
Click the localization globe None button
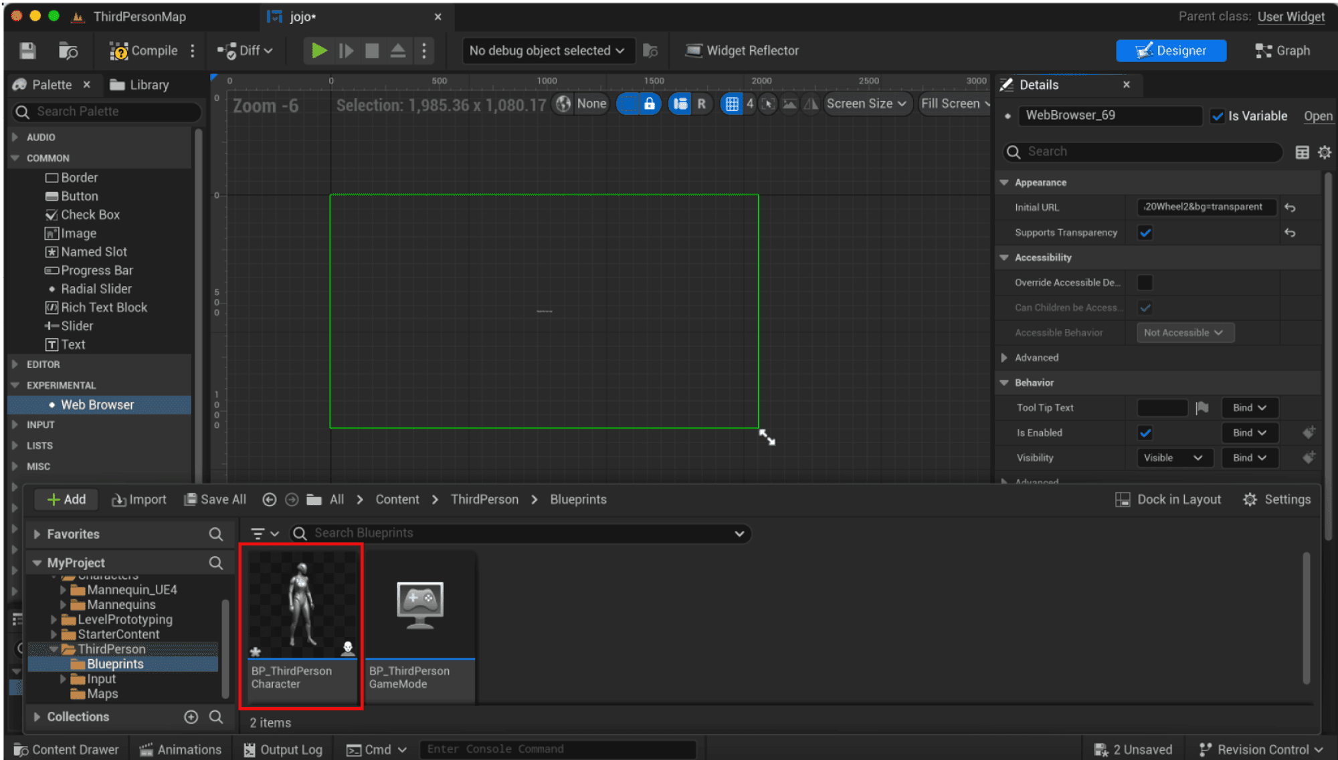point(581,104)
